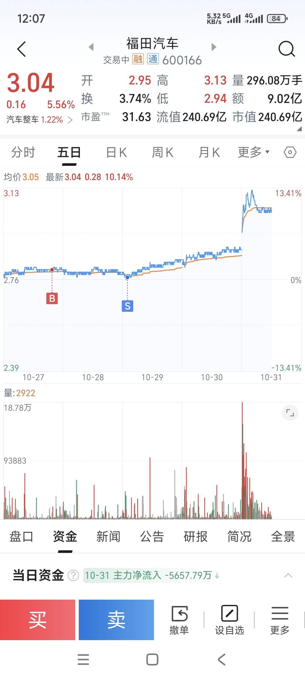Tap the 当日资金 help question mark
The width and height of the screenshot is (305, 679).
click(x=73, y=575)
